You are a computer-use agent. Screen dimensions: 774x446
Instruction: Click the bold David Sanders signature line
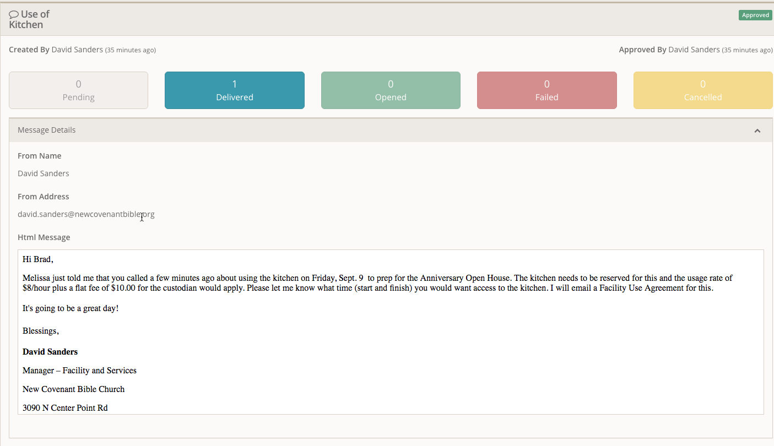50,352
